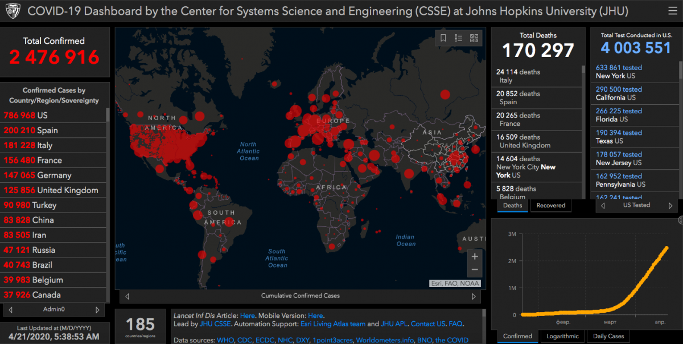Select the '786 968 US' row
The image size is (683, 344).
(54, 116)
